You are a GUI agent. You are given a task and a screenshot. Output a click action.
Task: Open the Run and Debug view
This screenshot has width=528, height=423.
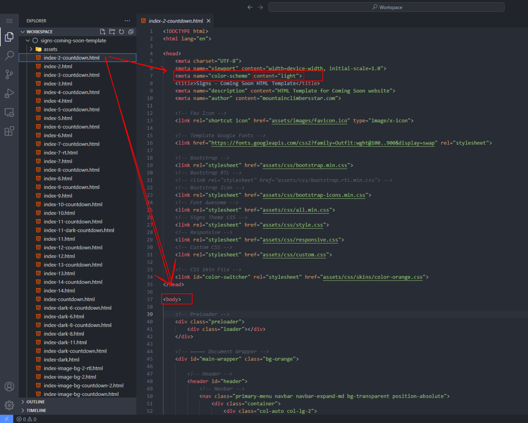(x=10, y=93)
